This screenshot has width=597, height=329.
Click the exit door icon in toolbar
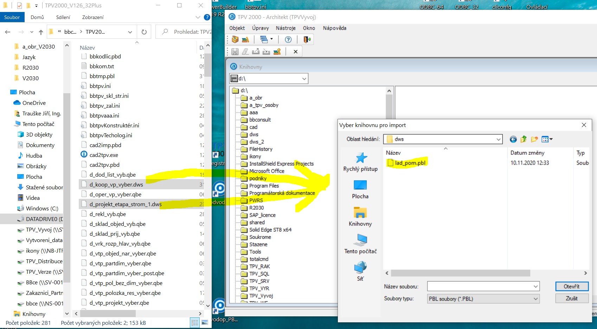[x=307, y=39]
